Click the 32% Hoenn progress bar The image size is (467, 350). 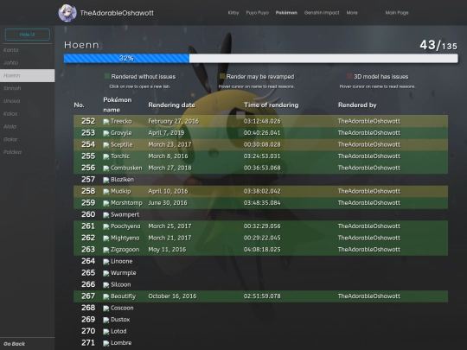click(x=260, y=59)
